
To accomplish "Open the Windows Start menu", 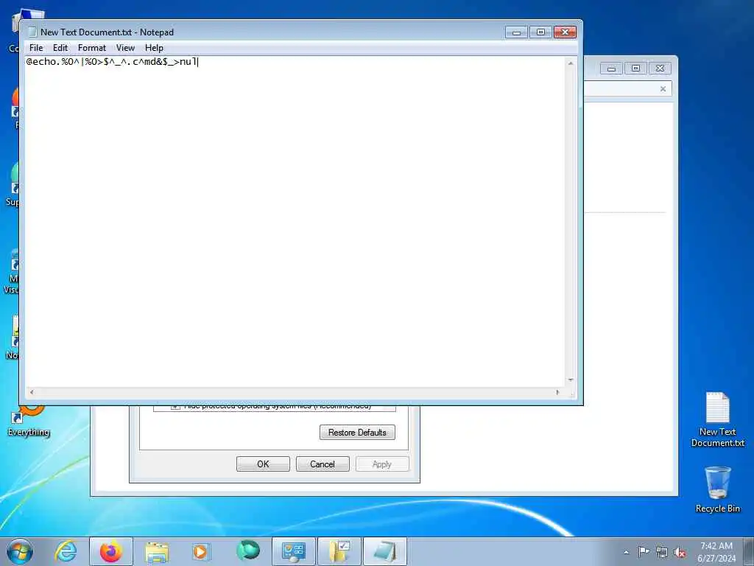I will [x=20, y=551].
